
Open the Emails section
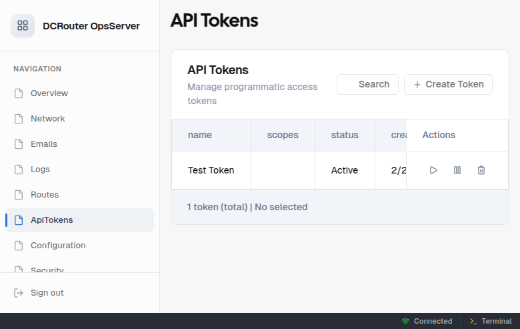click(x=44, y=144)
